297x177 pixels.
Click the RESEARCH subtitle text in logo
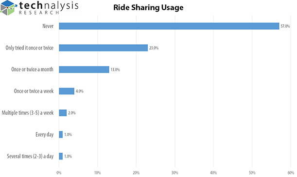pos(39,13)
